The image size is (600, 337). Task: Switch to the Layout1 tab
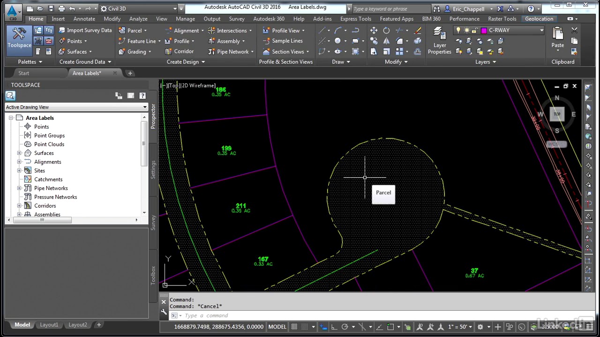click(49, 324)
